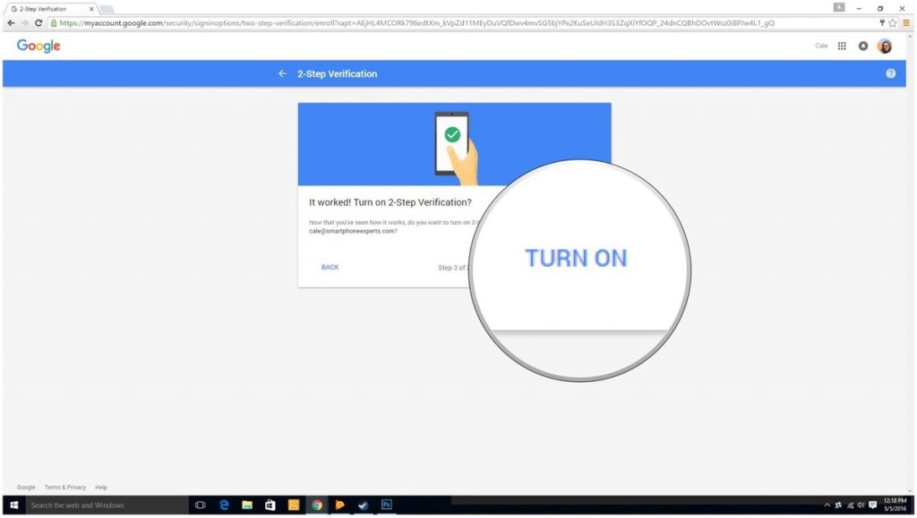This screenshot has height=518, width=917.
Task: Click the browser back arrow
Action: point(11,22)
